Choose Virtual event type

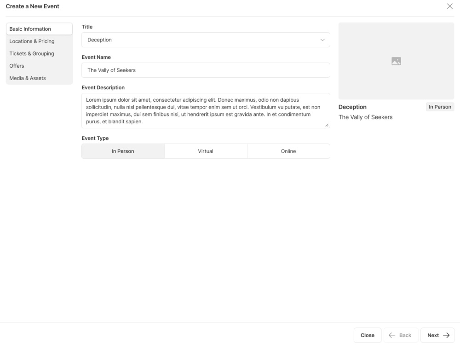206,151
